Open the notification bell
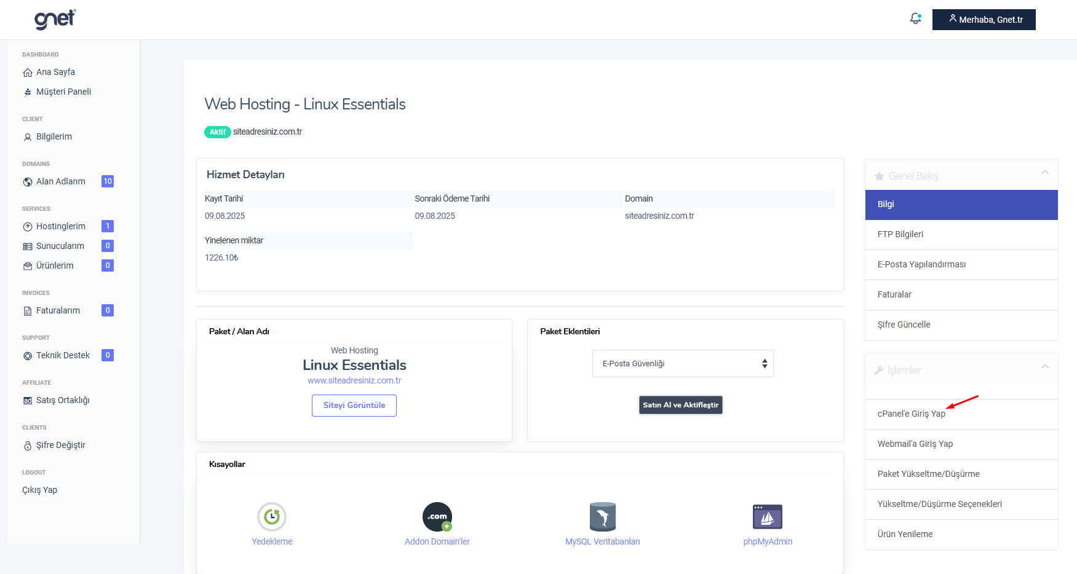 coord(915,19)
